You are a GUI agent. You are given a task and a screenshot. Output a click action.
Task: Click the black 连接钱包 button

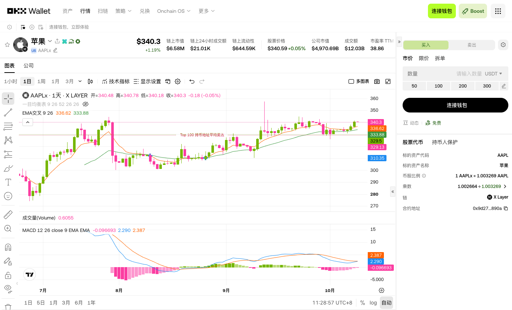click(x=455, y=105)
